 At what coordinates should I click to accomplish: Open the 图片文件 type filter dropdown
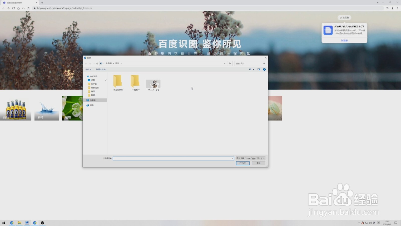click(x=250, y=158)
